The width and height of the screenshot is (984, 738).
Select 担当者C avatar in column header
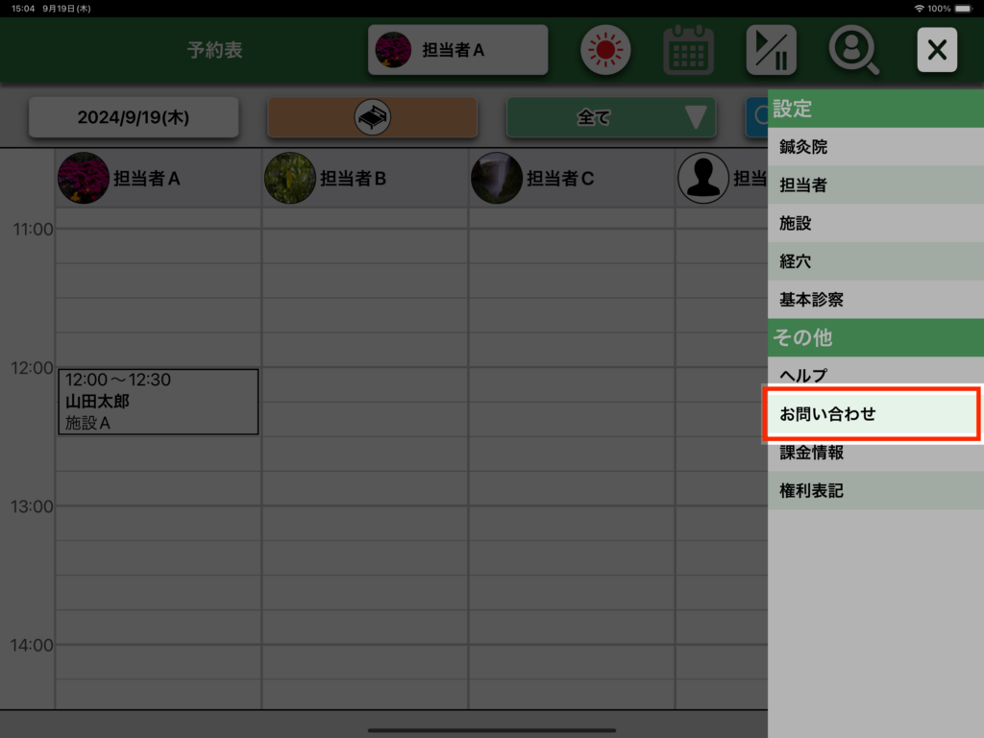coord(497,178)
